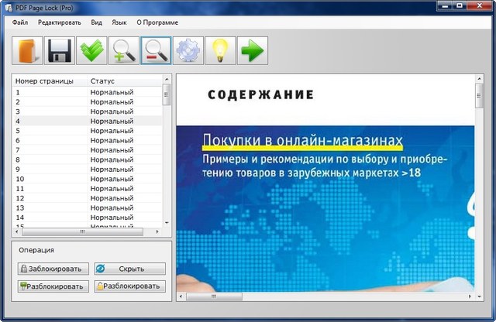Click the orange Open file toolbar icon
Viewport: 496px width, 322px height.
point(27,51)
